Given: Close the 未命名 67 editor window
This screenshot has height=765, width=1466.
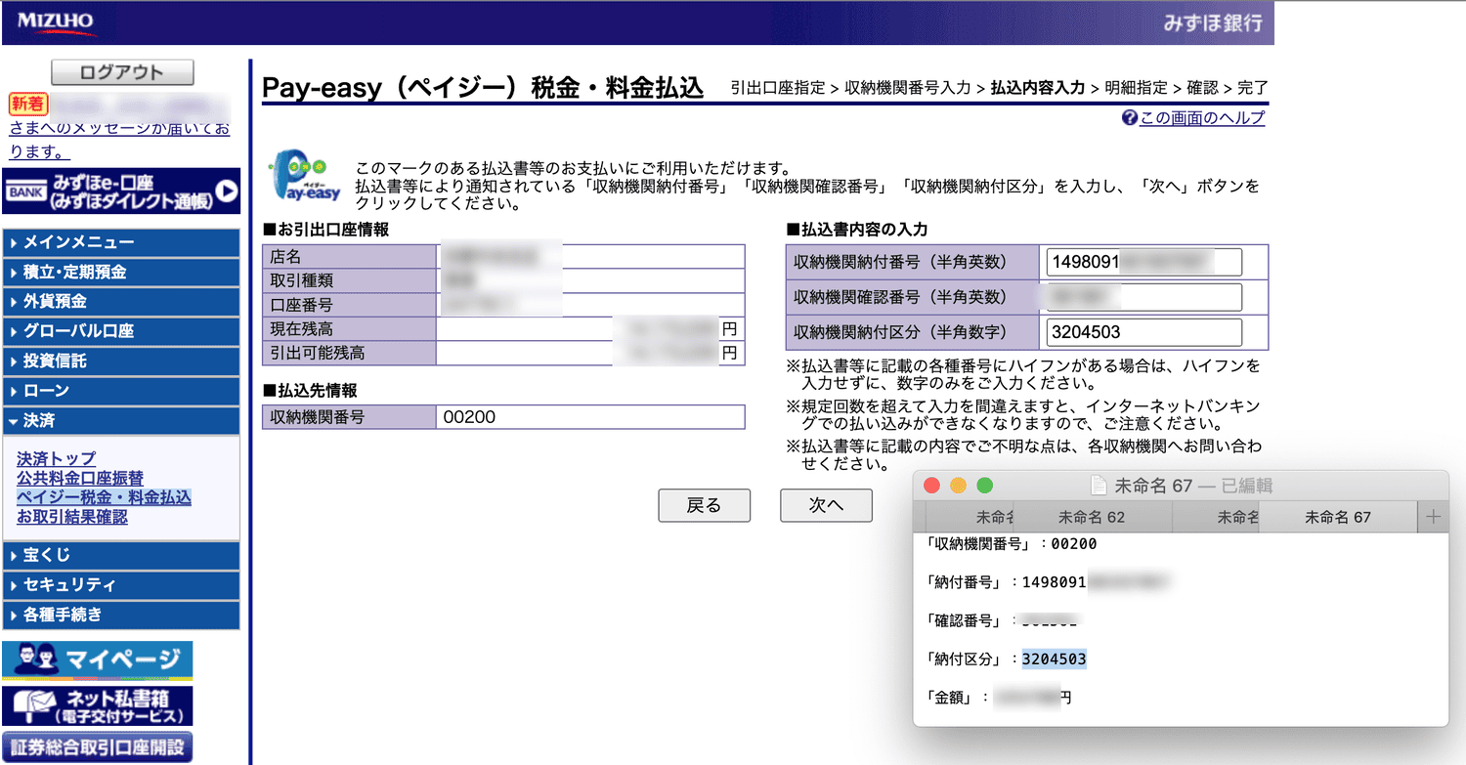Looking at the screenshot, I should pyautogui.click(x=931, y=486).
